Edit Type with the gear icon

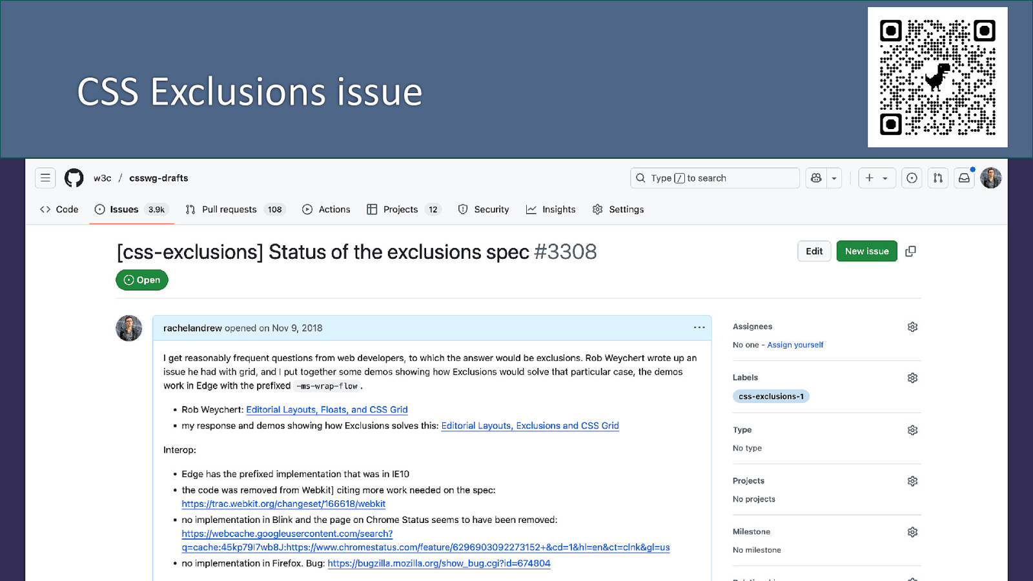click(x=912, y=430)
